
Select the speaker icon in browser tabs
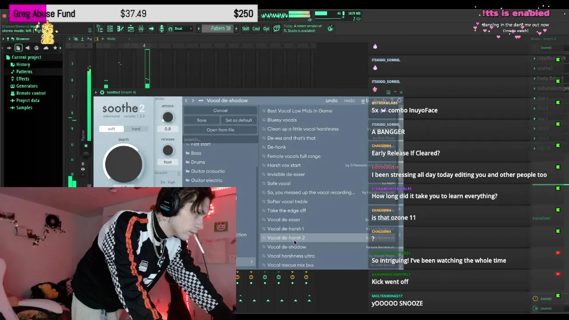(x=28, y=48)
